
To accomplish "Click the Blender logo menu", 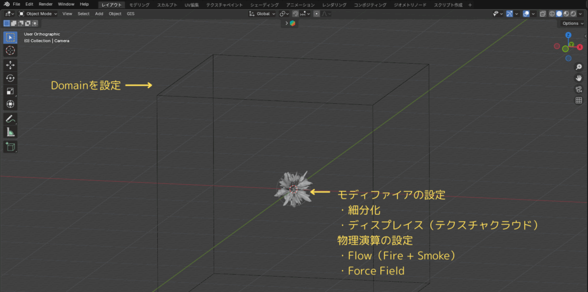I will pyautogui.click(x=7, y=5).
